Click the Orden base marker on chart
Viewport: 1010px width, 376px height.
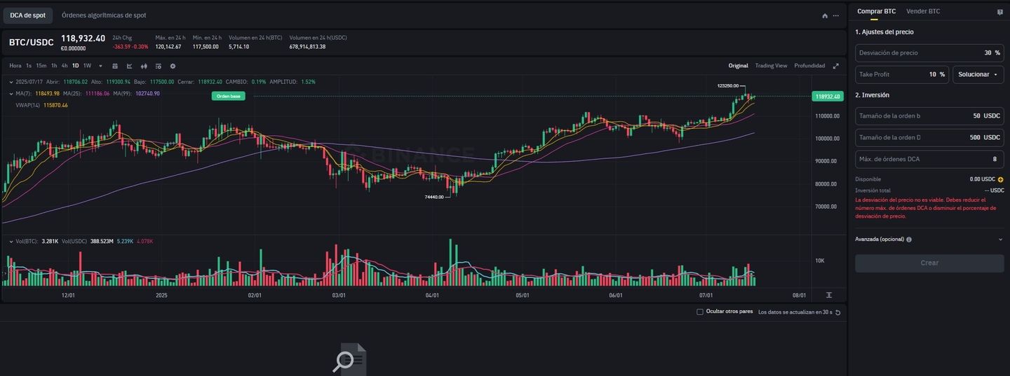pos(229,96)
